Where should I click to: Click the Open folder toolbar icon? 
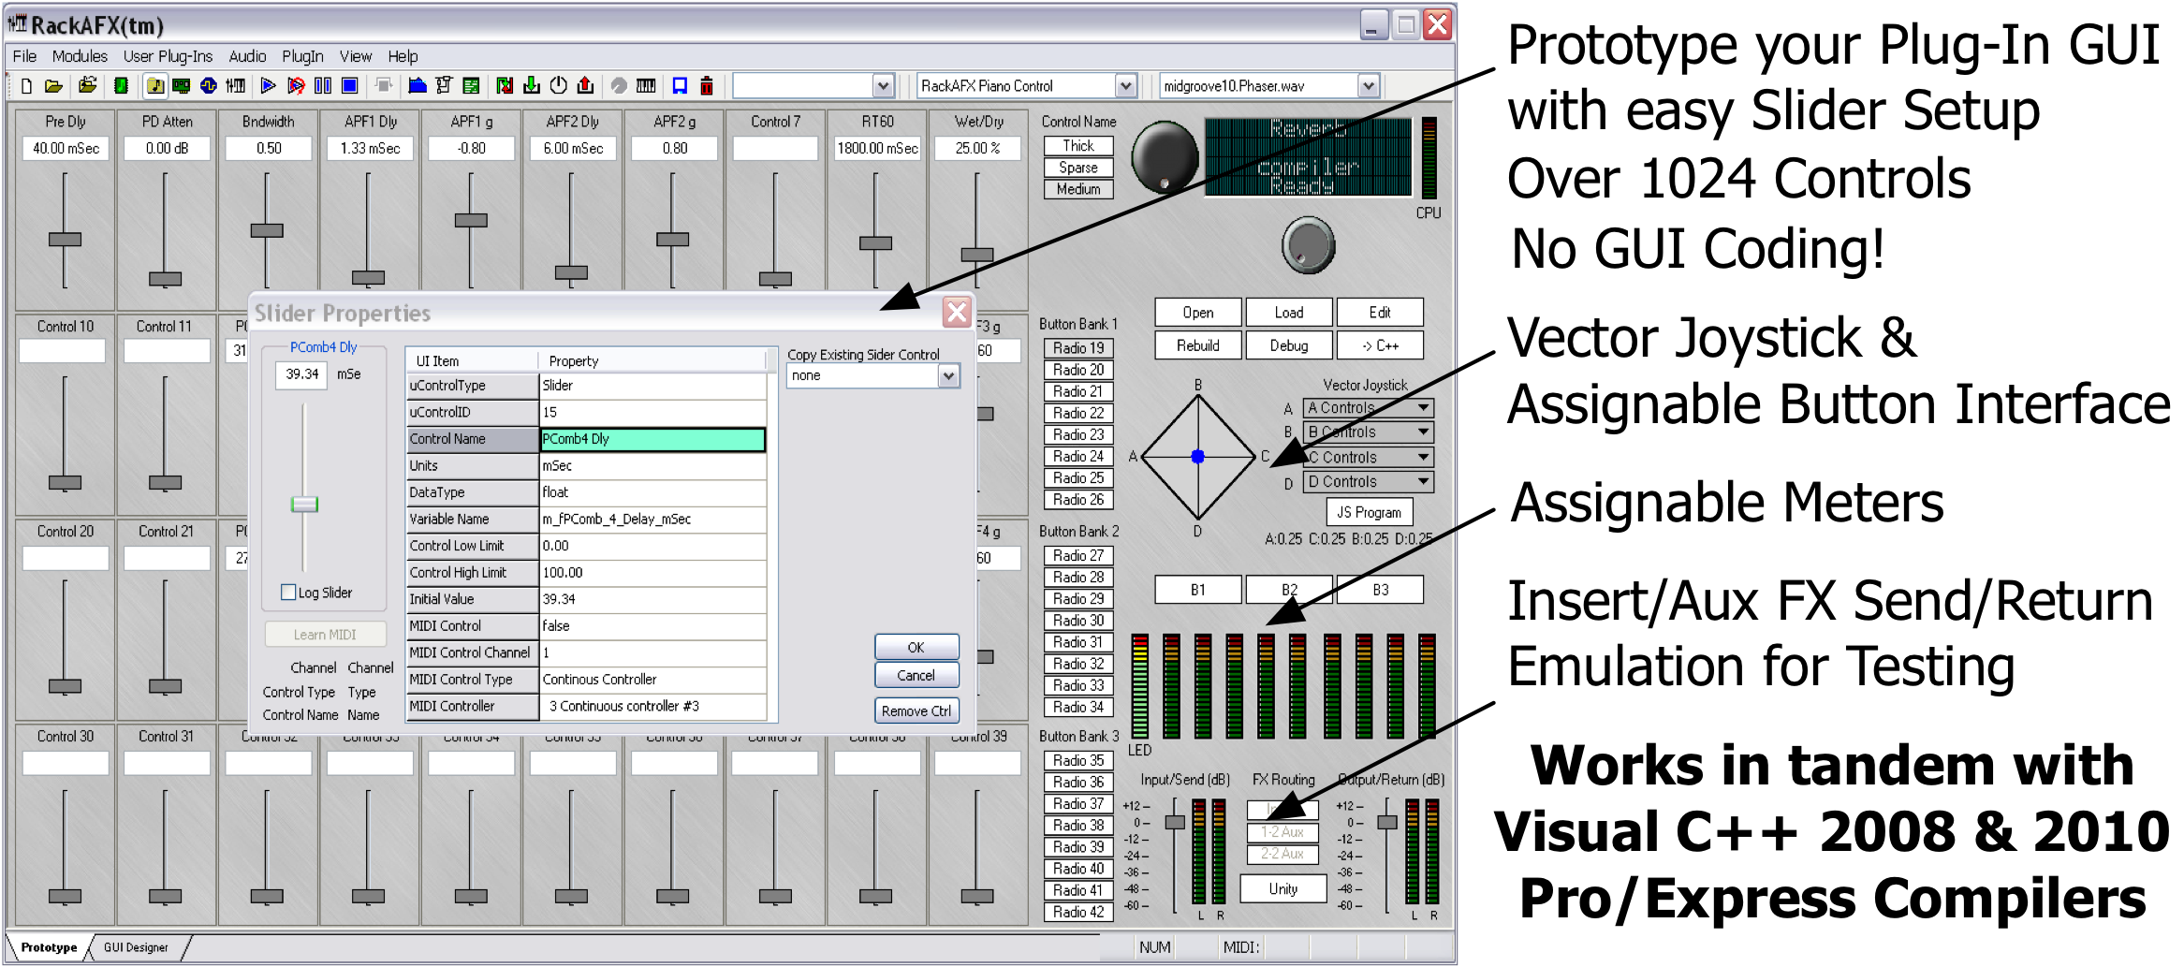point(53,86)
